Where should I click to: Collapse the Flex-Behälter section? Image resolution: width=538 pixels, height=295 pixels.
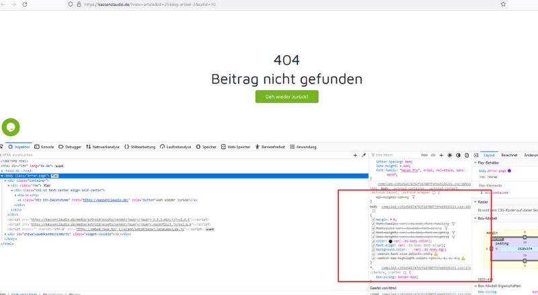click(475, 162)
